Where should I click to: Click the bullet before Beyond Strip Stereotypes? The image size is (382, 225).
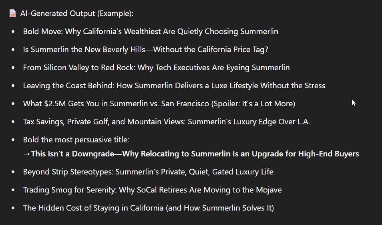pos(13,172)
